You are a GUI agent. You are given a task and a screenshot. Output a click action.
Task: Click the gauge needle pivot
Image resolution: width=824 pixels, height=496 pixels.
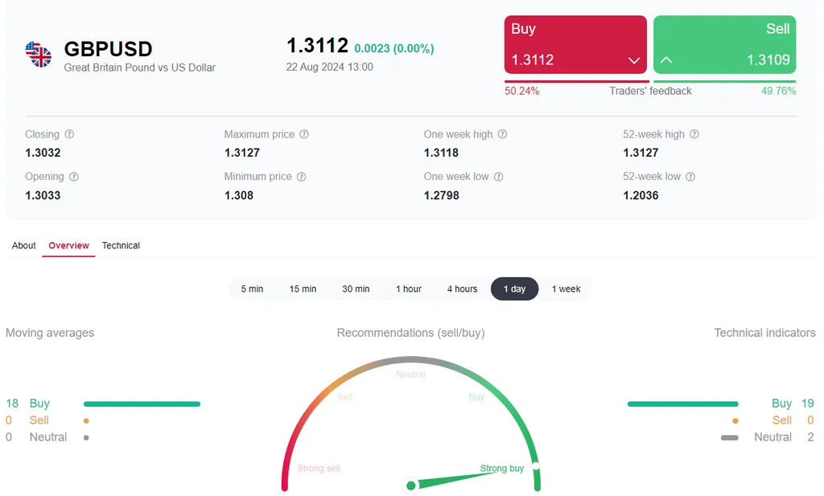(411, 486)
